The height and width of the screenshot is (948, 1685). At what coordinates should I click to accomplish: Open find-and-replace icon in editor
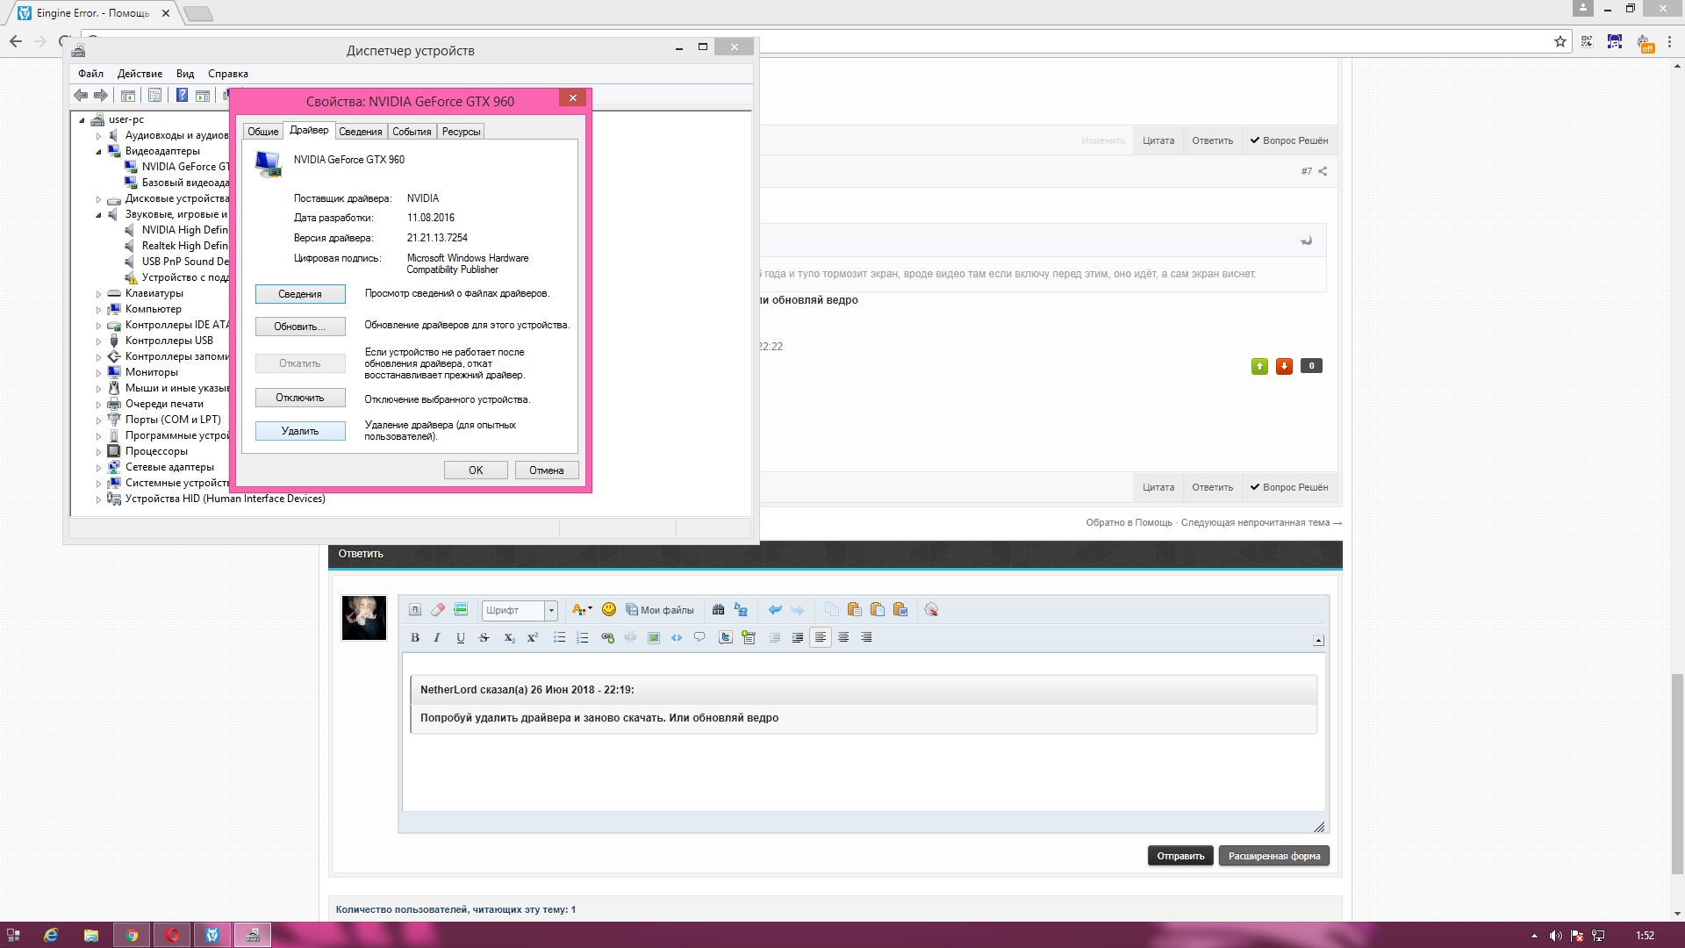(x=741, y=610)
